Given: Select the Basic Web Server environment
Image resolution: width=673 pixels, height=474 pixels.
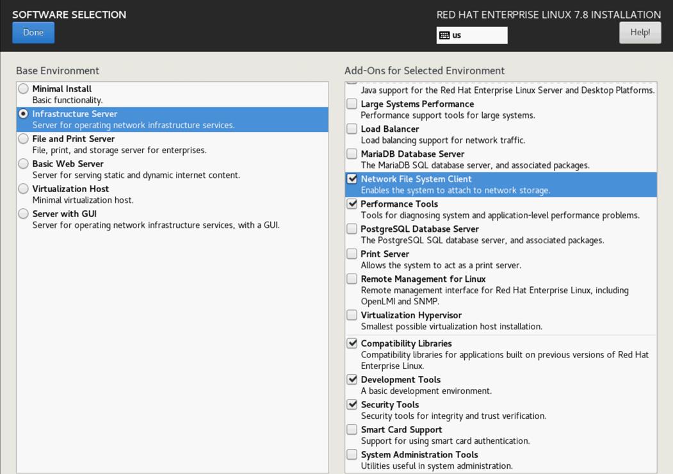Looking at the screenshot, I should (24, 163).
